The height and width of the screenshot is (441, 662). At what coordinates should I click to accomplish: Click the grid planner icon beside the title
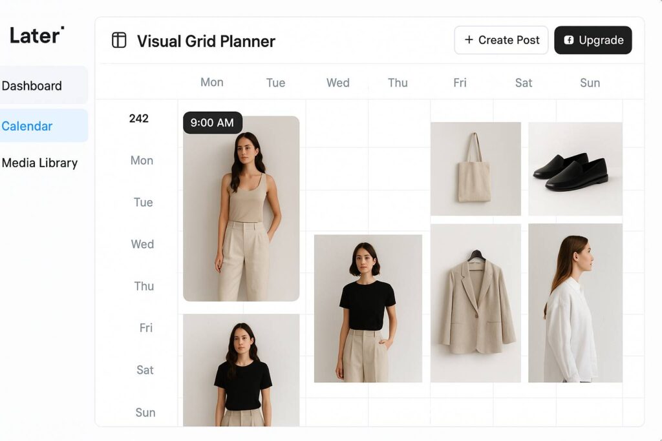coord(119,41)
